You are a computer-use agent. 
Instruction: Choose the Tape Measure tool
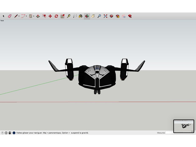[68, 16]
